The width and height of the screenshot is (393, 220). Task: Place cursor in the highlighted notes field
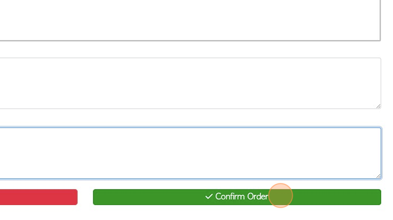(190, 153)
